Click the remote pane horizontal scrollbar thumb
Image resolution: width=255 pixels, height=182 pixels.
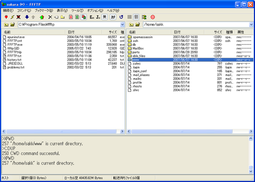pyautogui.click(x=182, y=132)
